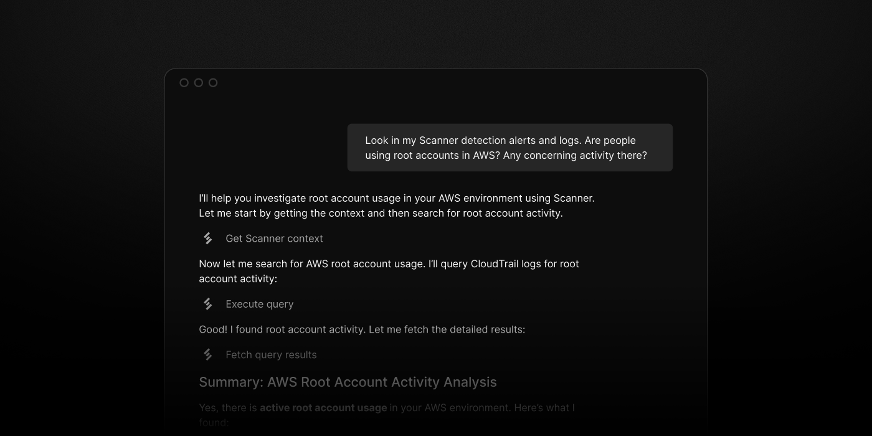This screenshot has width=872, height=436.
Task: Expand the Get Scanner context step details
Action: coord(274,239)
